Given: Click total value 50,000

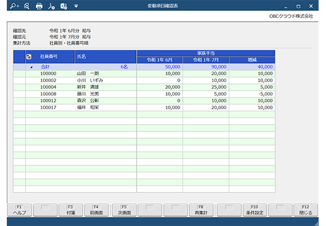Looking at the screenshot, I should pyautogui.click(x=172, y=67).
